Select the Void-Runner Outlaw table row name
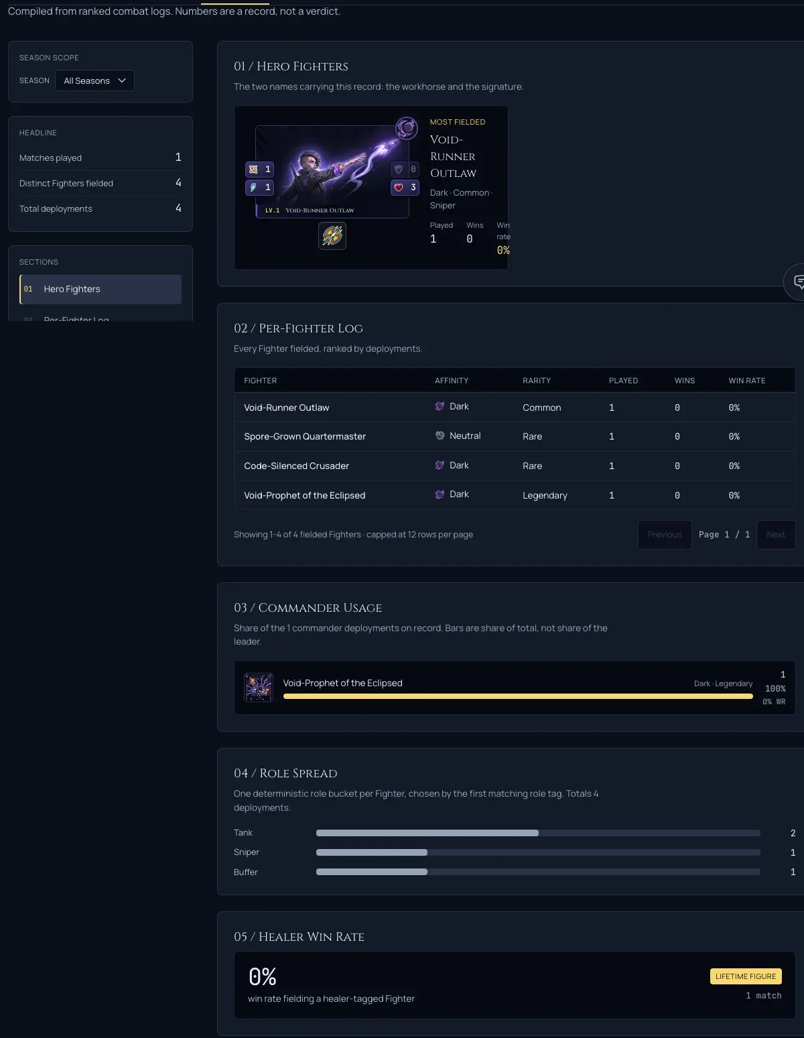This screenshot has width=804, height=1038. point(287,407)
